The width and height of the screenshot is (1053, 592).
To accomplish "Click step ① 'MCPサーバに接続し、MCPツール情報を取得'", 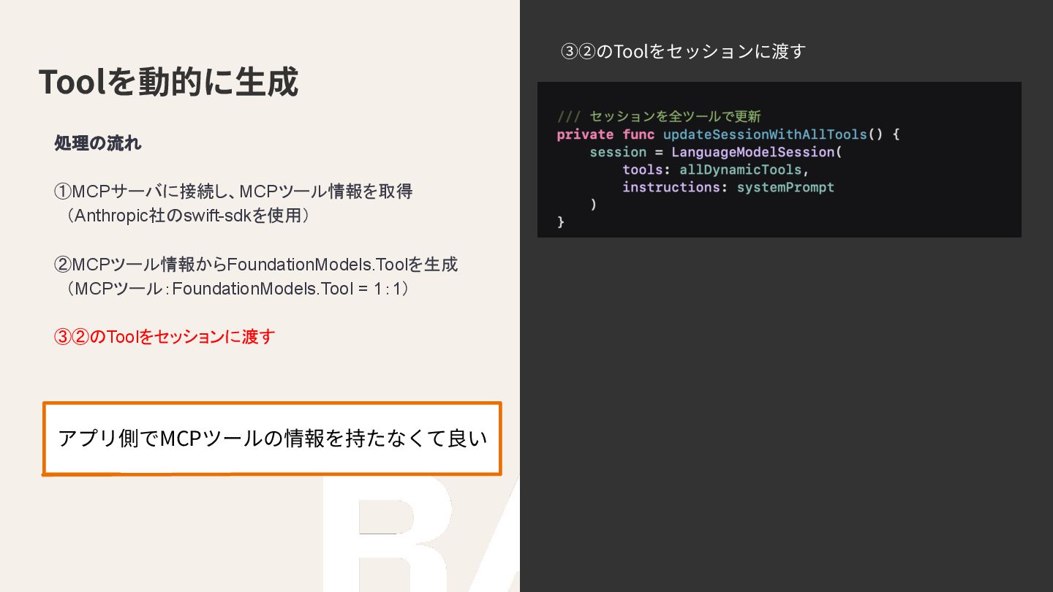I will coord(234,191).
